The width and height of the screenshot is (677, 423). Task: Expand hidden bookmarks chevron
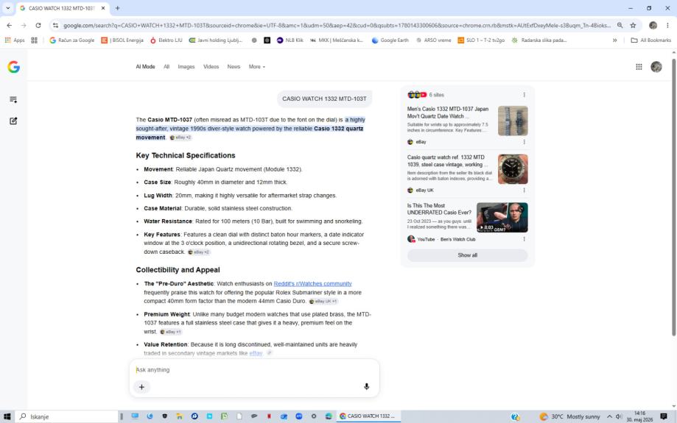point(614,40)
